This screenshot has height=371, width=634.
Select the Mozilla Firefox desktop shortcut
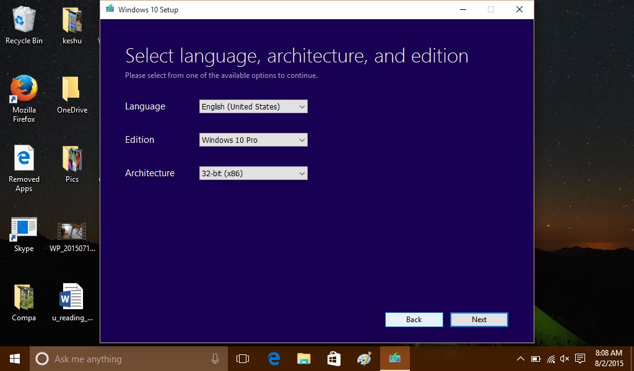[x=24, y=99]
